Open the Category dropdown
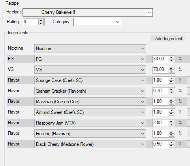This screenshot has width=190, height=166. (97, 22)
